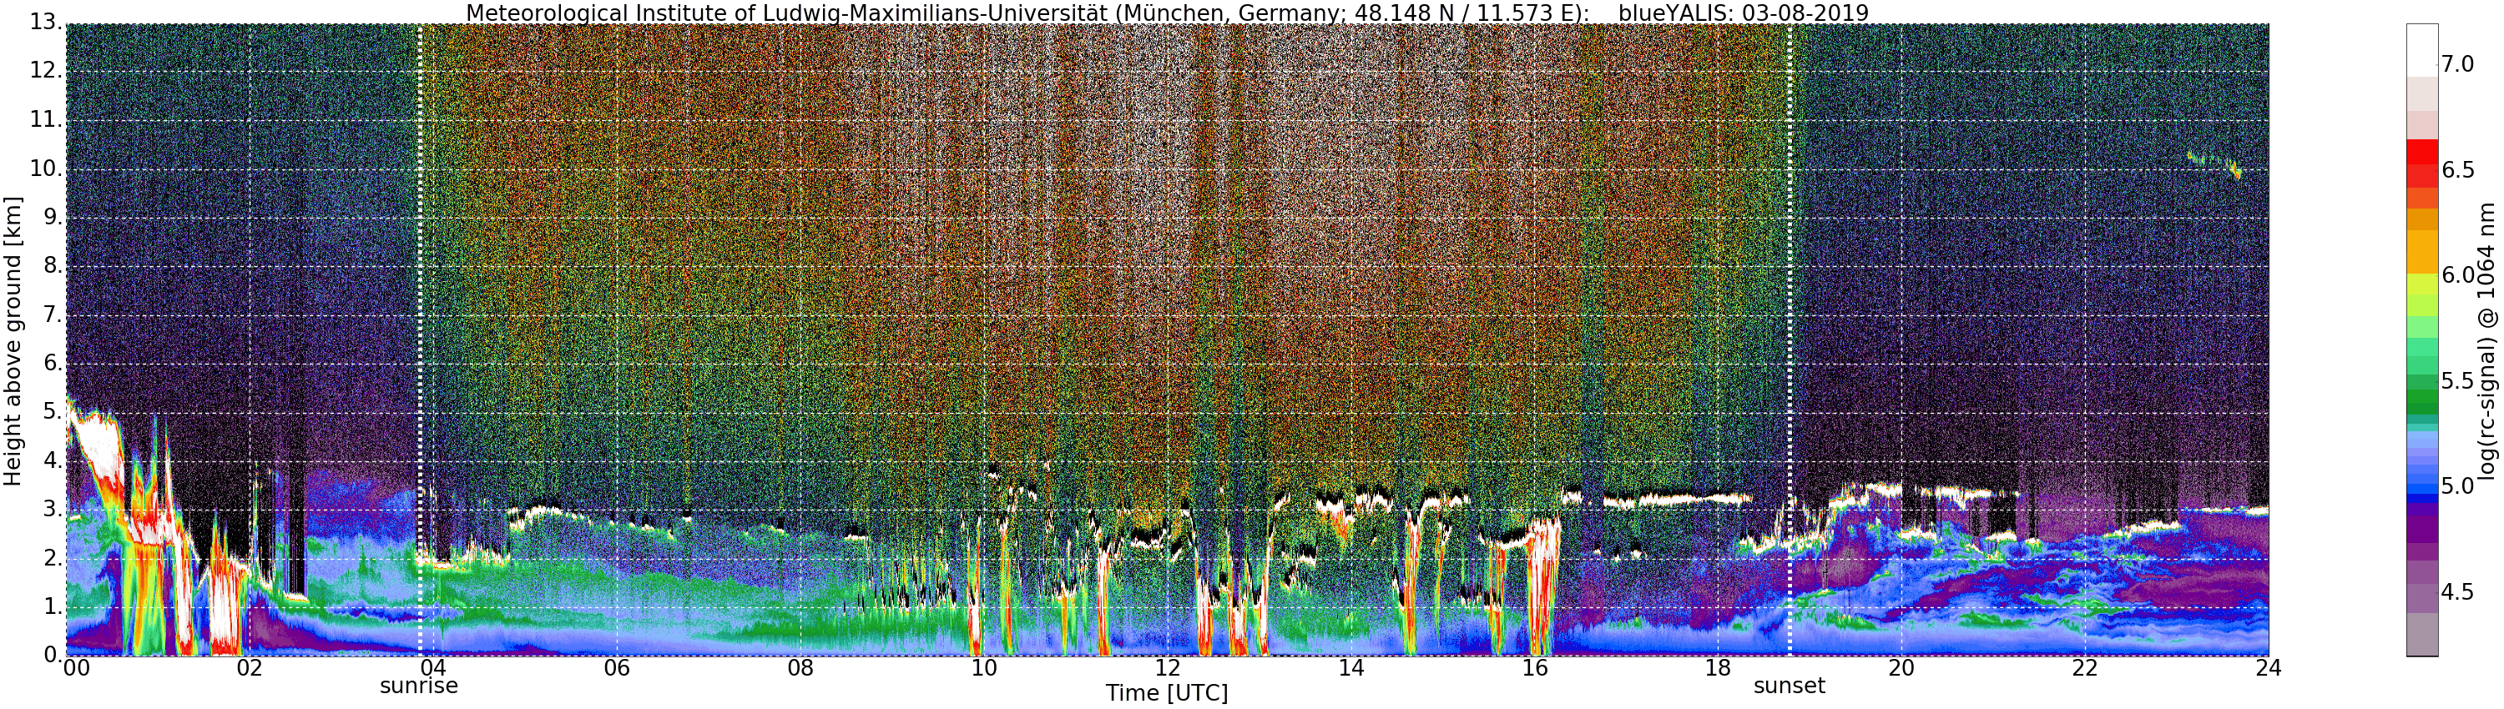Click the small cirrus streak near 10 km at 23 UTC

click(x=2214, y=164)
